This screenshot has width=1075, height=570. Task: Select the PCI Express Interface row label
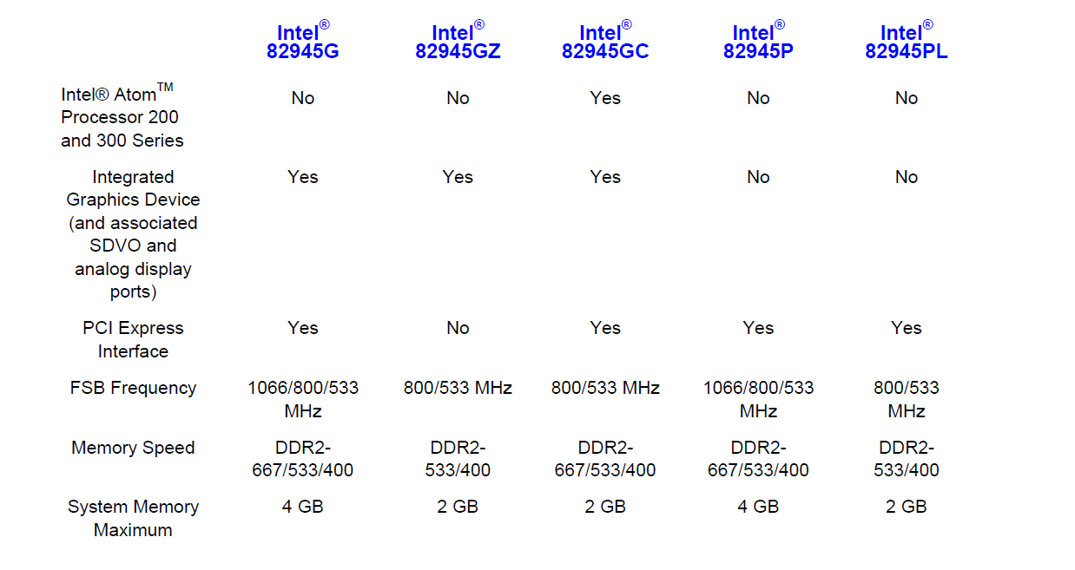click(x=133, y=339)
